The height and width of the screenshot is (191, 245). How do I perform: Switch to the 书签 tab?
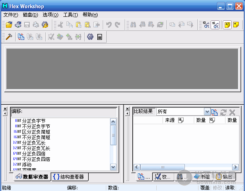tap(202, 177)
